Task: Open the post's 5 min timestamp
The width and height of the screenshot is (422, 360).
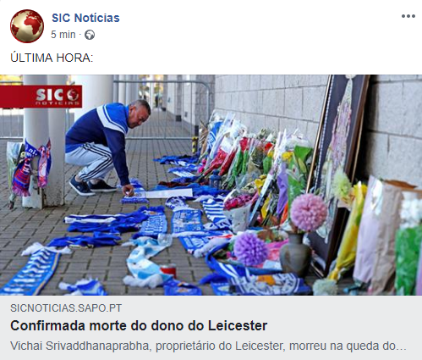Action: click(x=63, y=35)
